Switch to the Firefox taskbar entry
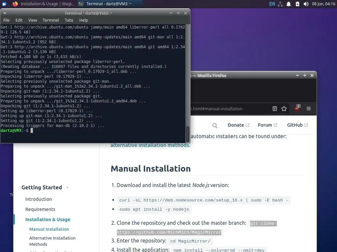Screen dimensions: 337x252 coord(44,4)
